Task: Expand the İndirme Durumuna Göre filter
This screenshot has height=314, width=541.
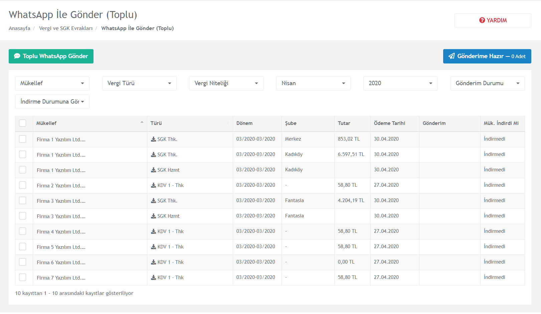Action: (x=52, y=102)
